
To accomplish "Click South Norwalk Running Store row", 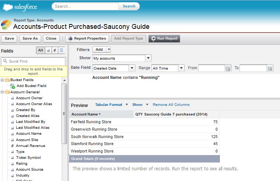I will pyautogui.click(x=144, y=137).
